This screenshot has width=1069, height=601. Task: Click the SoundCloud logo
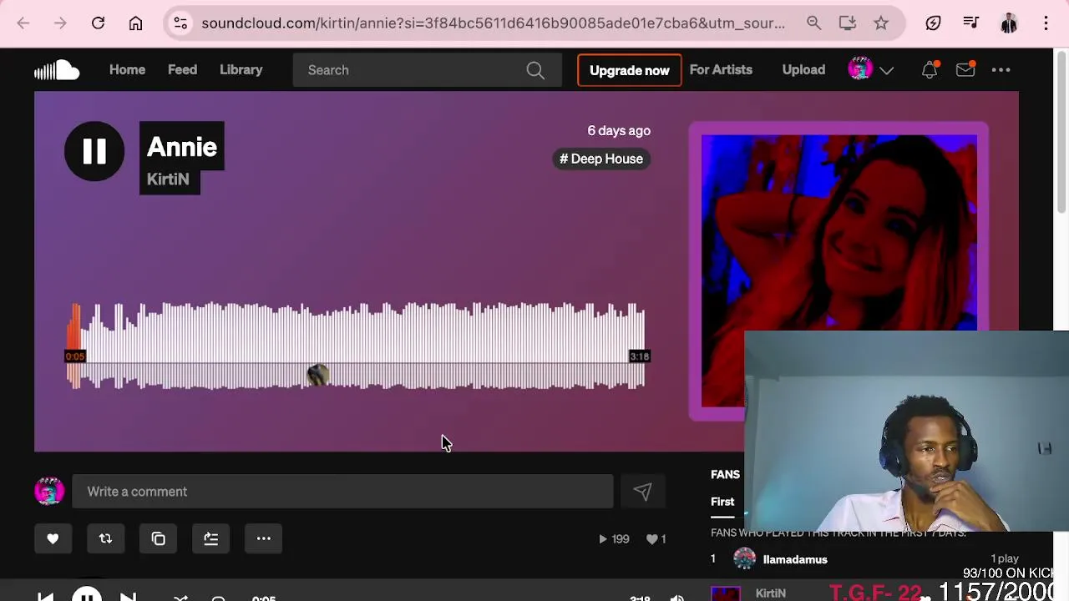(57, 70)
